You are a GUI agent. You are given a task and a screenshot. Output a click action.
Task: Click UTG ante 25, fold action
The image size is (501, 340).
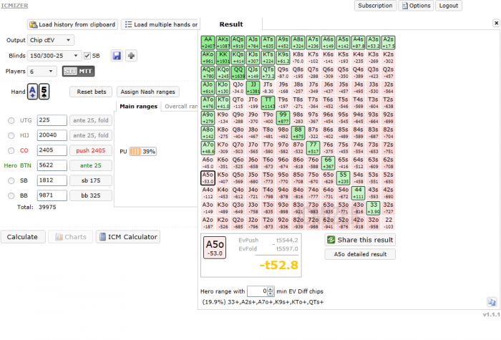click(x=91, y=120)
